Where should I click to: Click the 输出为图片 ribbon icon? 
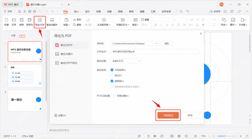[52, 20]
